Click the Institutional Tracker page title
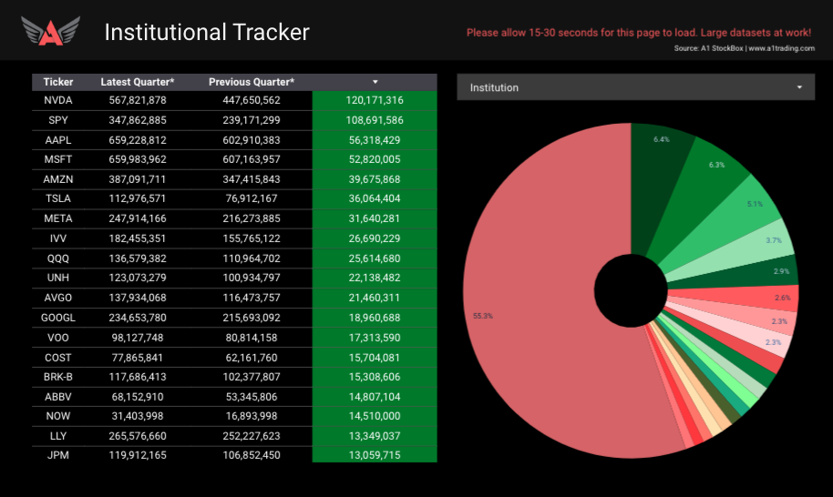 (x=207, y=32)
